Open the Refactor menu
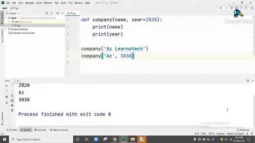The width and height of the screenshot is (255, 143). tap(48, 3)
